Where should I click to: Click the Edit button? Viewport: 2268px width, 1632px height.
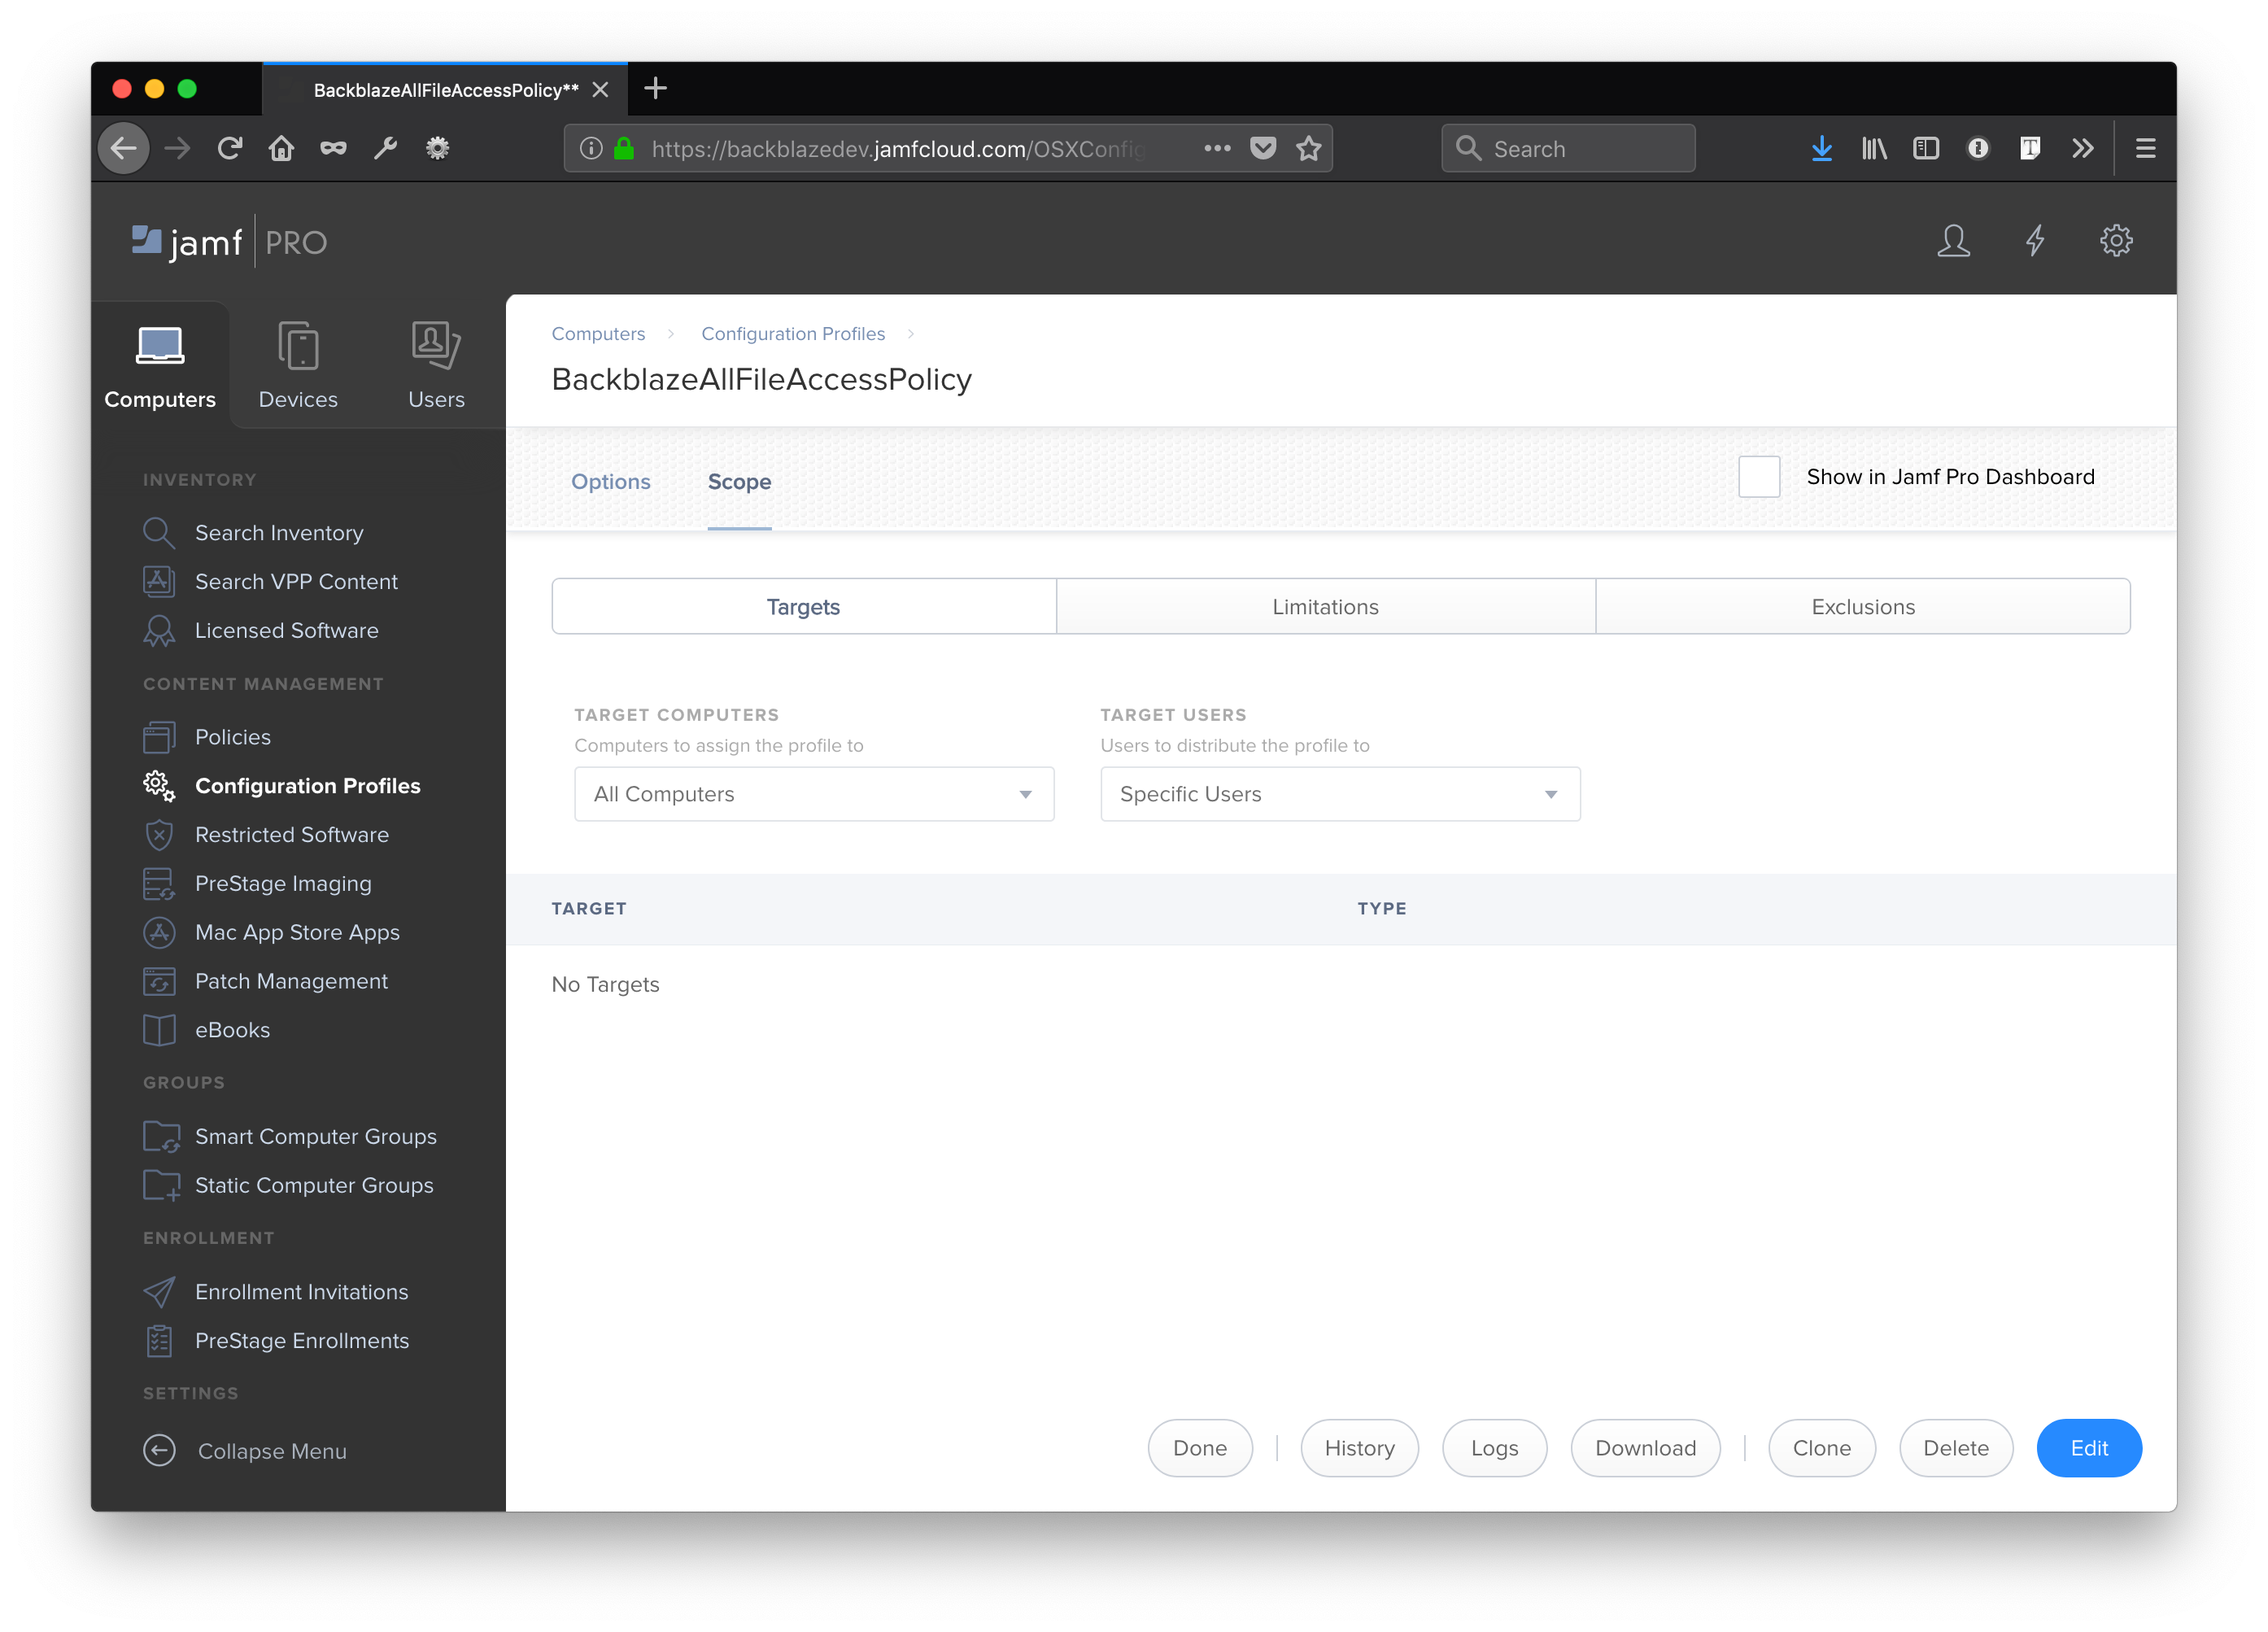2088,1447
